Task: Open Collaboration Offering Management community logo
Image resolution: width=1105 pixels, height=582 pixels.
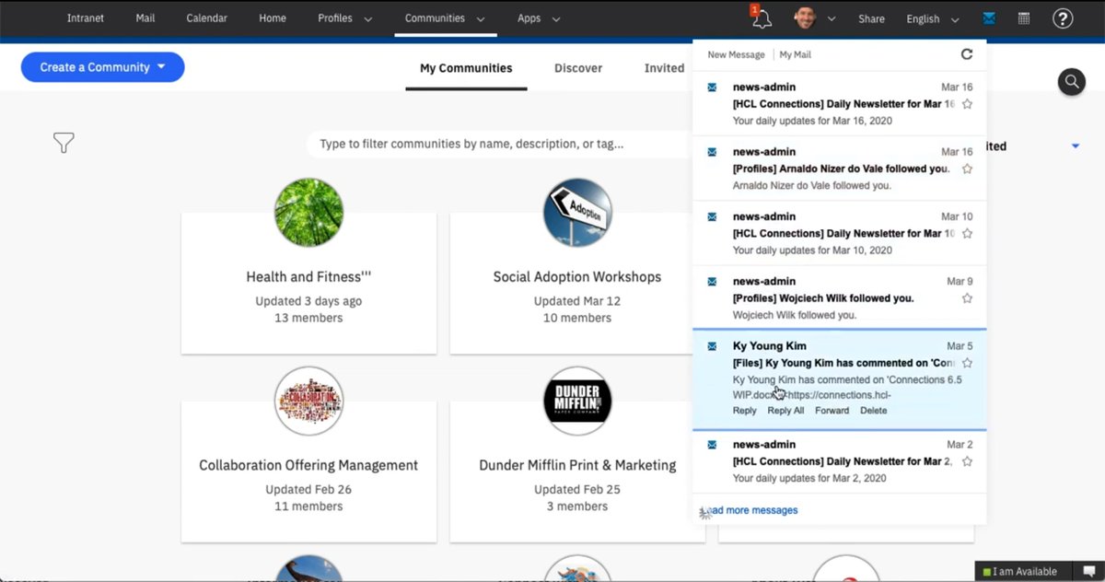Action: (x=308, y=401)
